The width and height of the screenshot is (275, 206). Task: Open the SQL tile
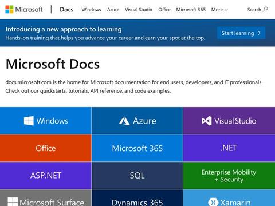pyautogui.click(x=137, y=175)
